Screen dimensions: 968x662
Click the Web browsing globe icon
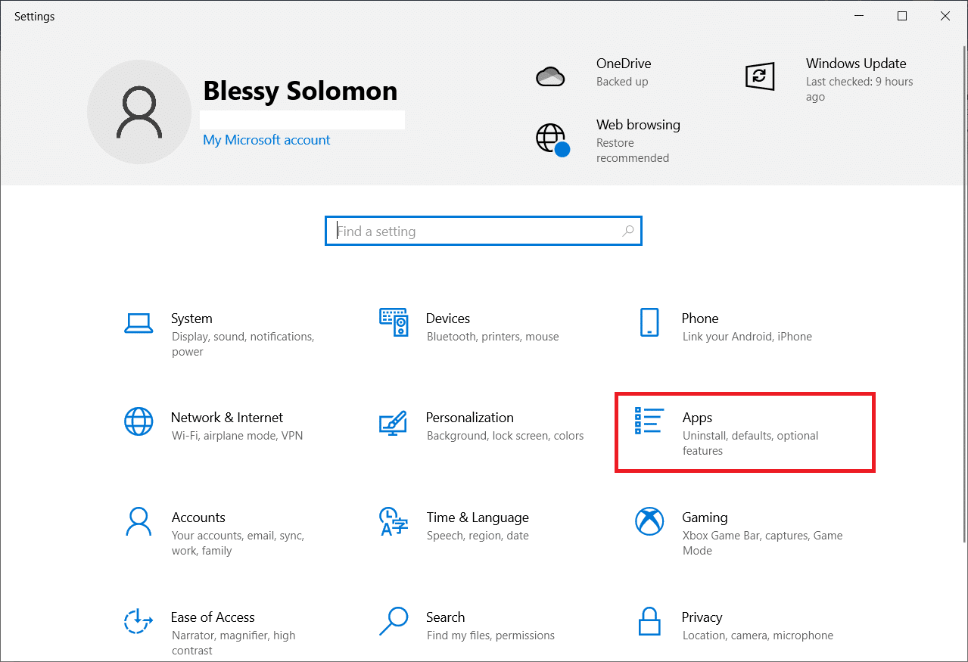(x=552, y=139)
